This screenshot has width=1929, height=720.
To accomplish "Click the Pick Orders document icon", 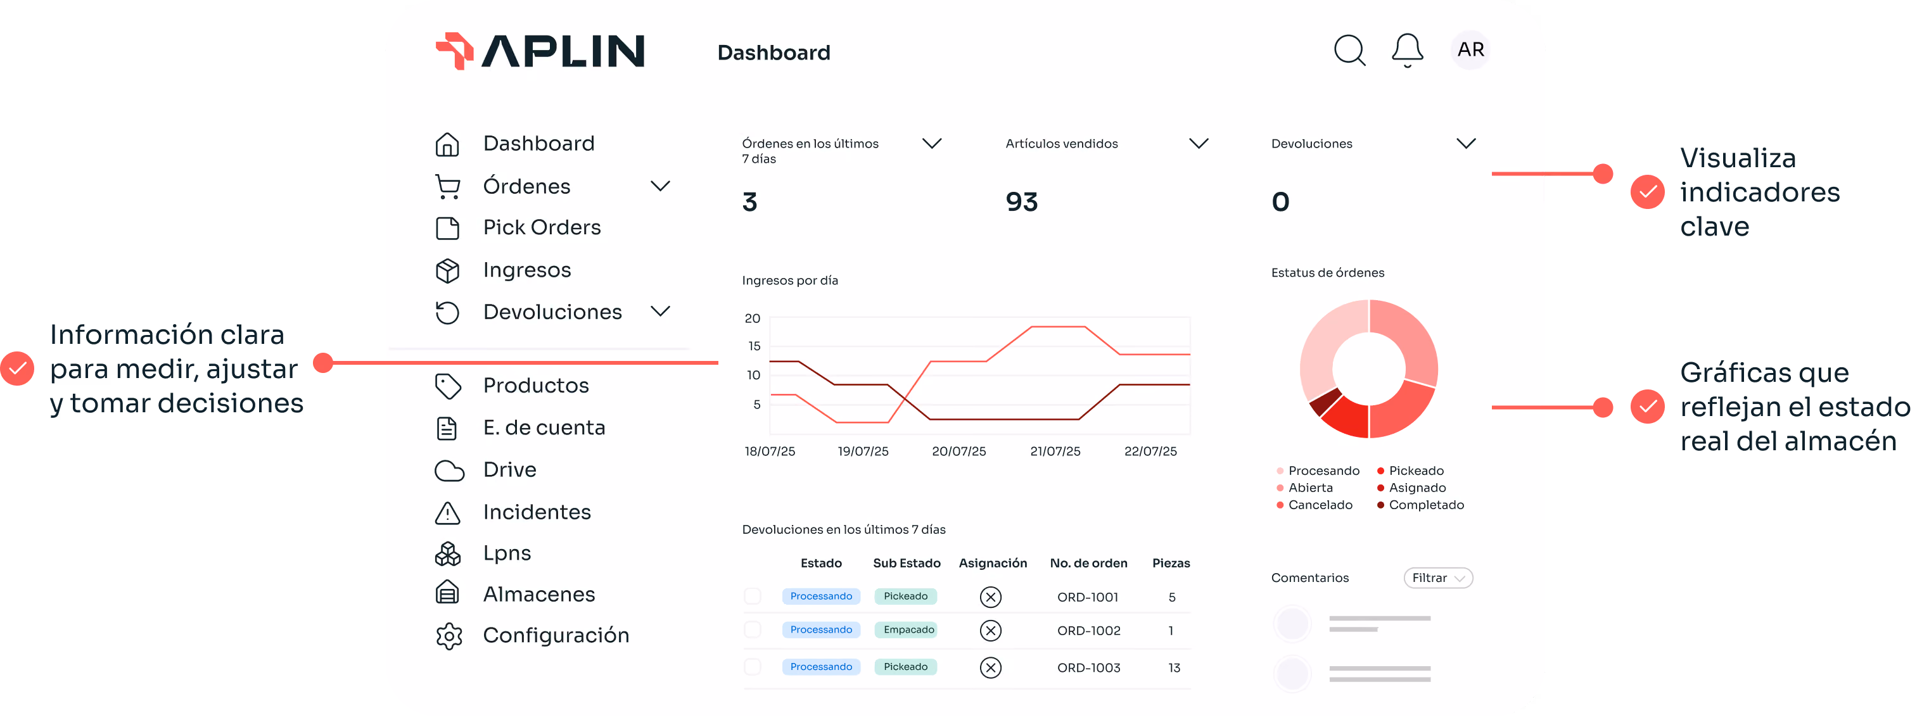I will tap(447, 228).
